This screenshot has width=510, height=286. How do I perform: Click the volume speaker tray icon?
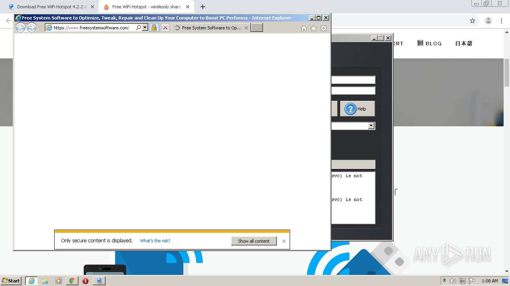(x=453, y=281)
